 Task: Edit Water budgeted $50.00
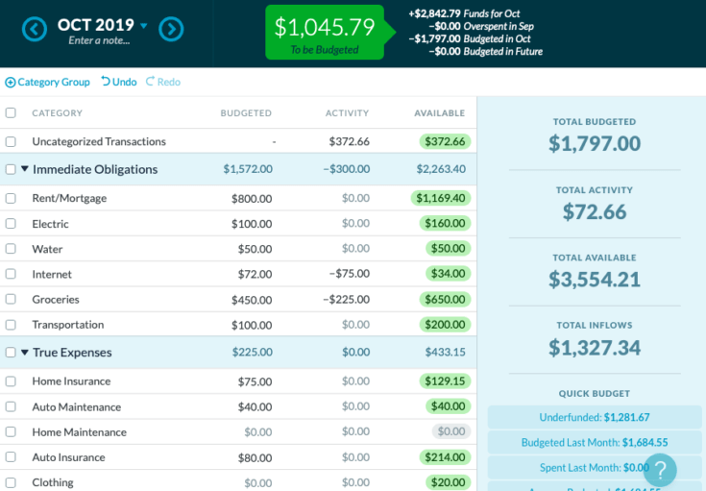click(x=255, y=249)
